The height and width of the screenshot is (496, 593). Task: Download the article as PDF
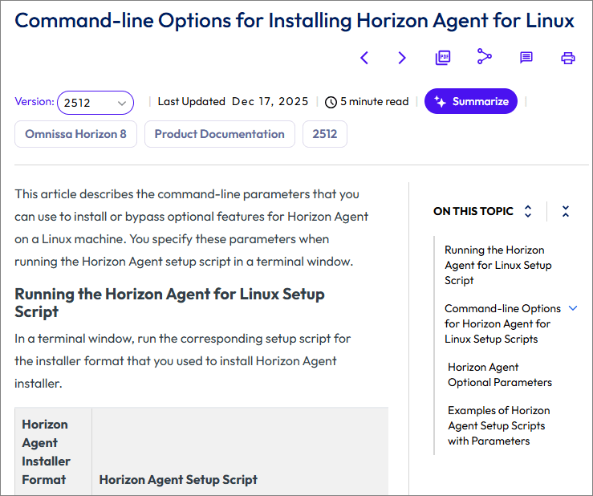coord(443,58)
